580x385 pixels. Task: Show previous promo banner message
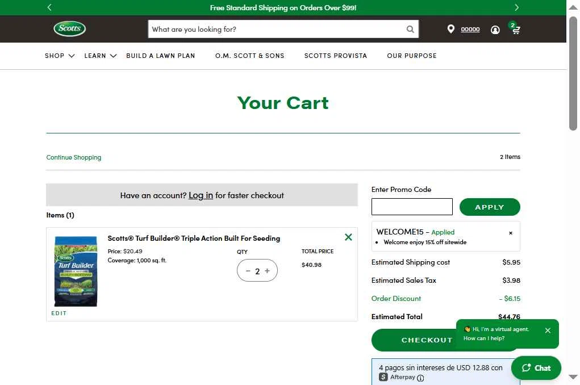[x=49, y=7]
